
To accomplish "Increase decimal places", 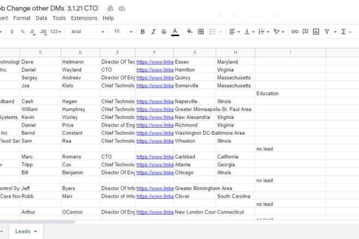I will click(x=44, y=32).
